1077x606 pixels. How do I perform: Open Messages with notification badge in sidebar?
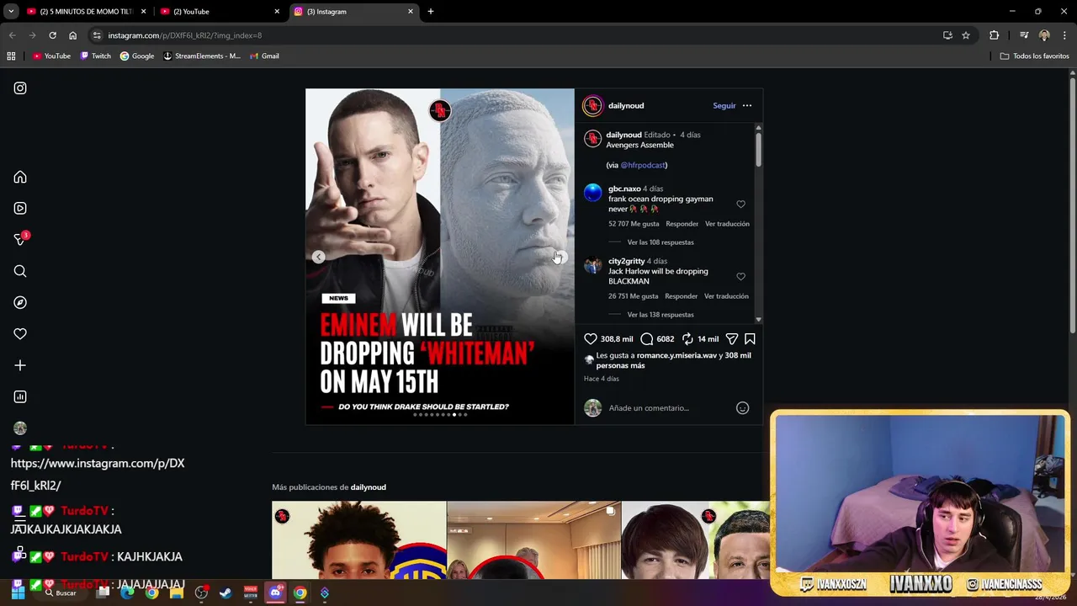(20, 240)
